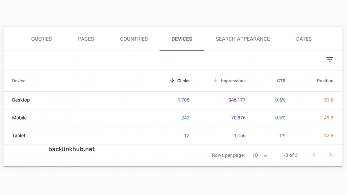The height and width of the screenshot is (195, 347).
Task: Click the sort arrow next to Clicks
Action: coord(172,81)
